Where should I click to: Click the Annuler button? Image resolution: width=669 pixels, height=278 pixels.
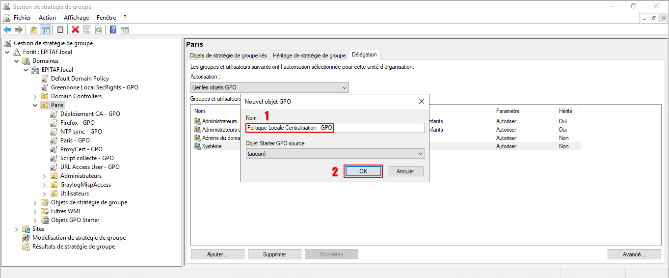tap(405, 171)
